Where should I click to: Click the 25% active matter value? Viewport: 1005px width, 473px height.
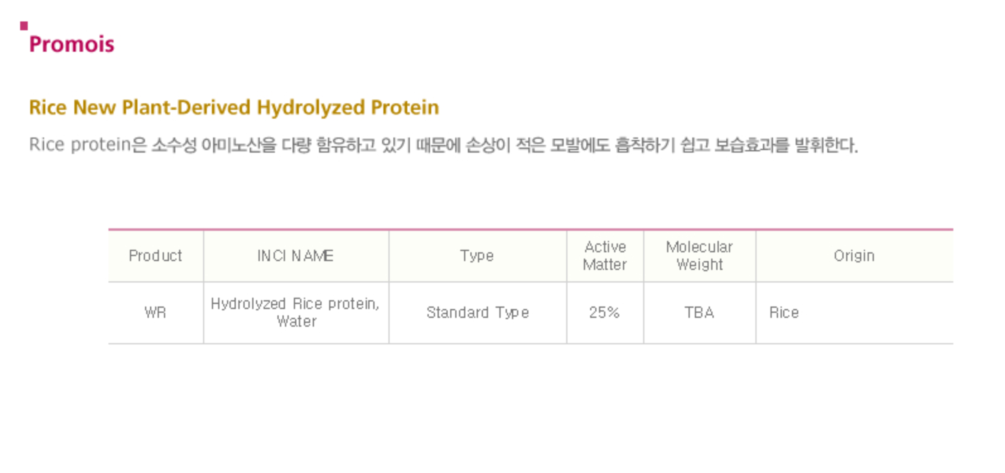click(604, 313)
